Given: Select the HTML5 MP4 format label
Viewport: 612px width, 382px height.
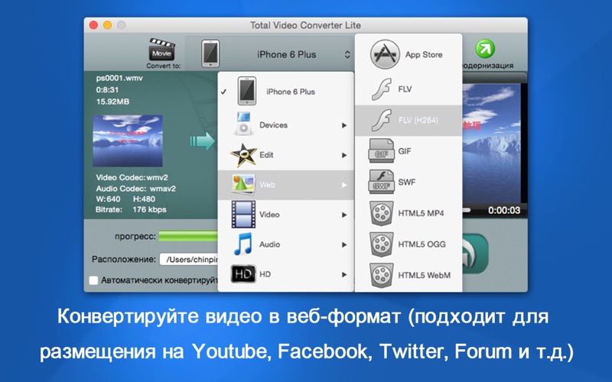Looking at the screenshot, I should coord(421,213).
